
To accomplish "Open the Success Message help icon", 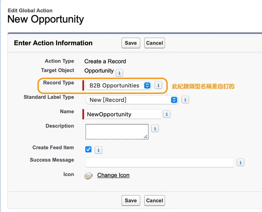I will coord(241,162).
